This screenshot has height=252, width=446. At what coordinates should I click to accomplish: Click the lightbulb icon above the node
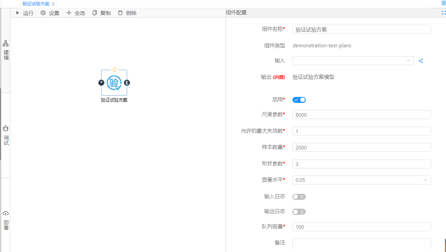point(114,69)
